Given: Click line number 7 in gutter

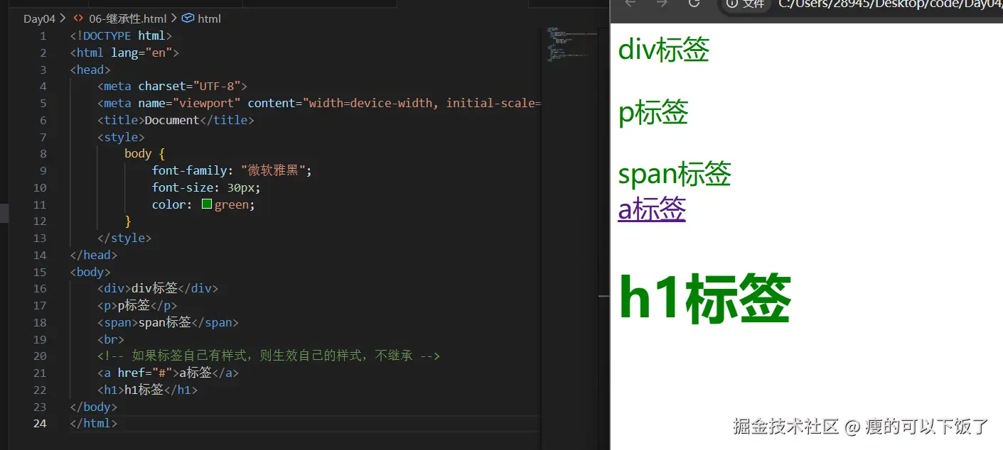Looking at the screenshot, I should [x=43, y=137].
